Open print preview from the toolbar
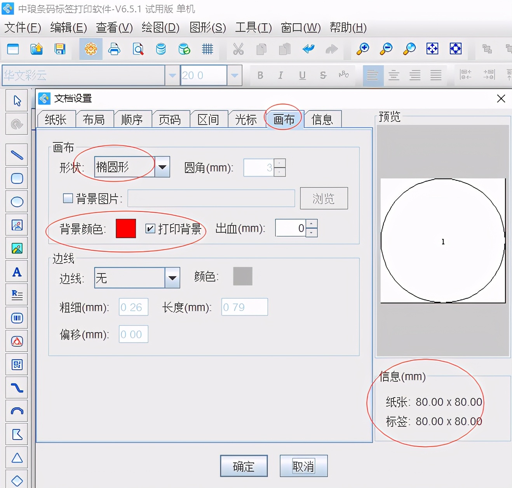Image resolution: width=512 pixels, height=488 pixels. click(138, 49)
